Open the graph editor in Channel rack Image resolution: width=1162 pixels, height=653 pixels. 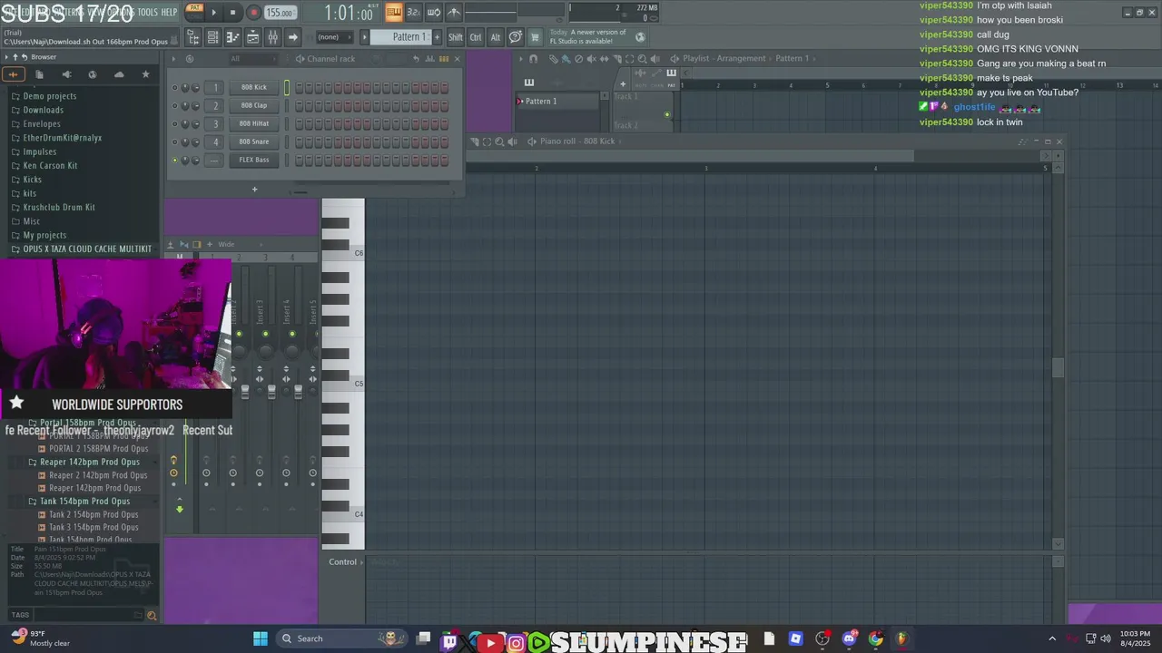point(430,59)
